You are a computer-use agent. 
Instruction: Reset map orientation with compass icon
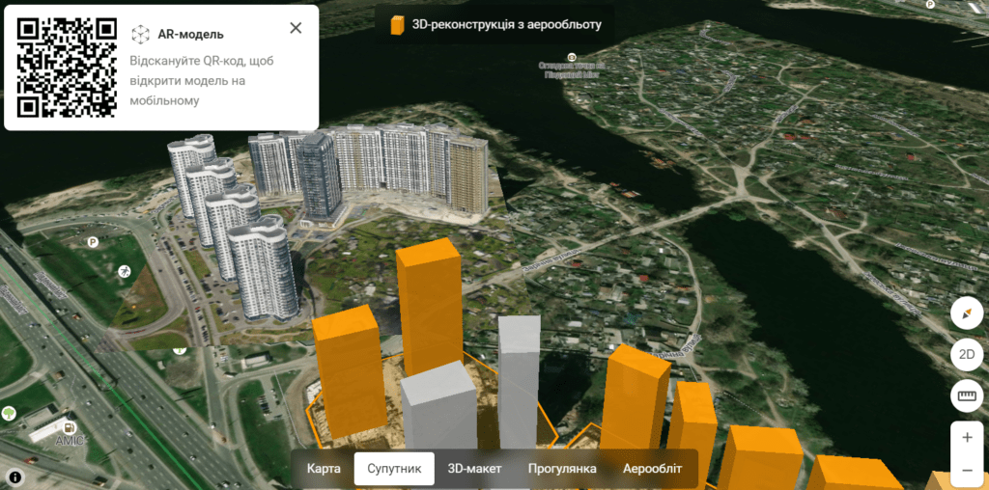click(x=967, y=313)
